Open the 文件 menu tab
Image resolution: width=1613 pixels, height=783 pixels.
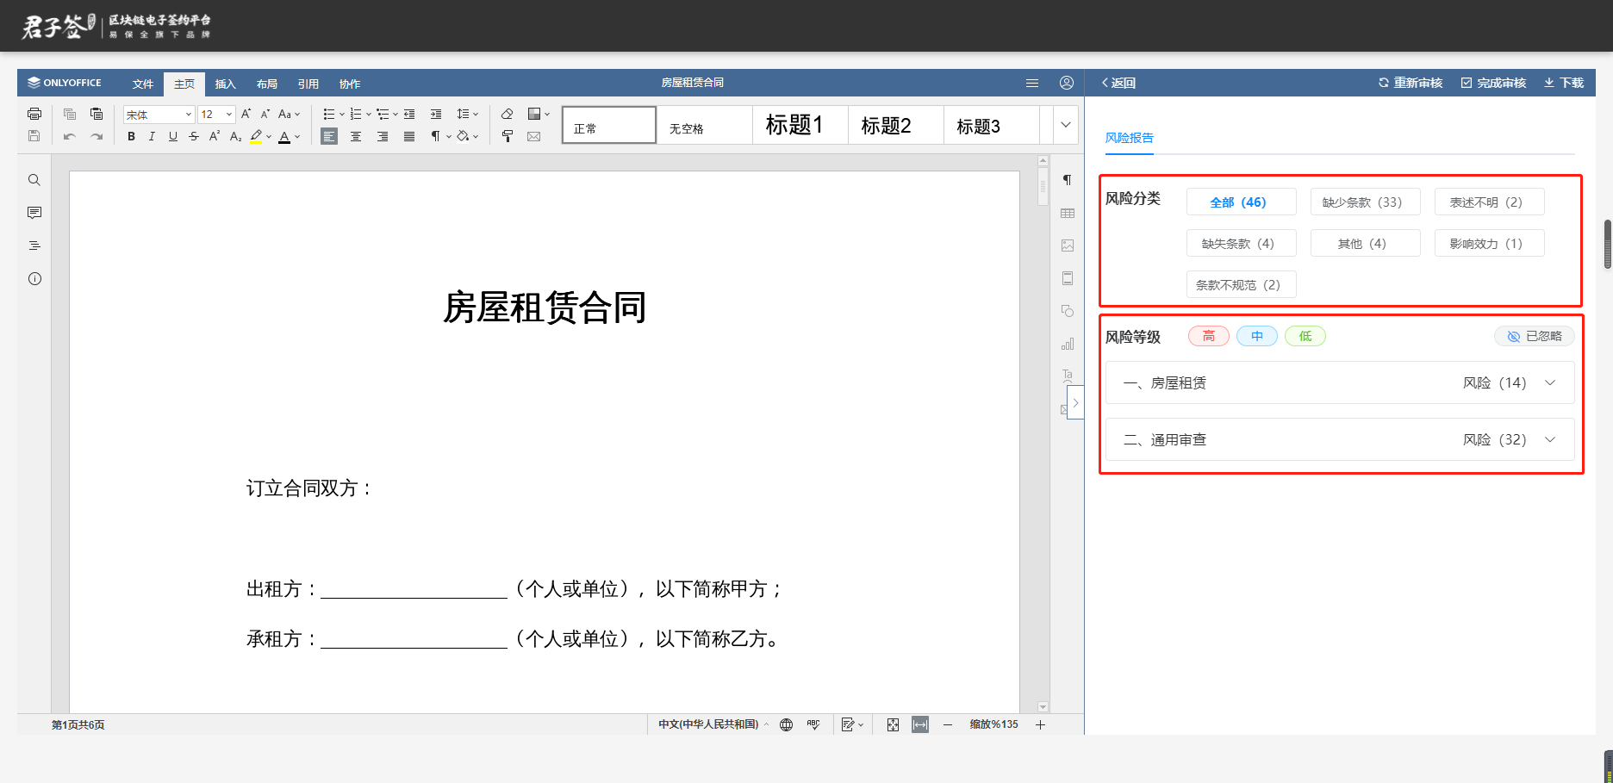point(143,84)
